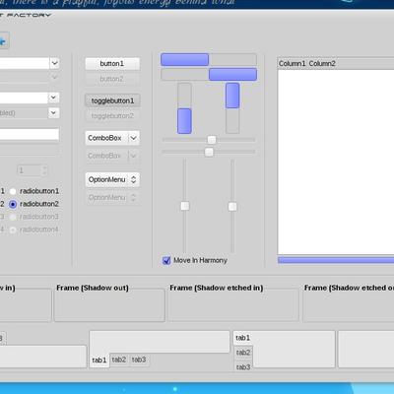This screenshot has width=394, height=394.
Task: Click the greyed-out ComboBox dropdown
Action: 112,156
